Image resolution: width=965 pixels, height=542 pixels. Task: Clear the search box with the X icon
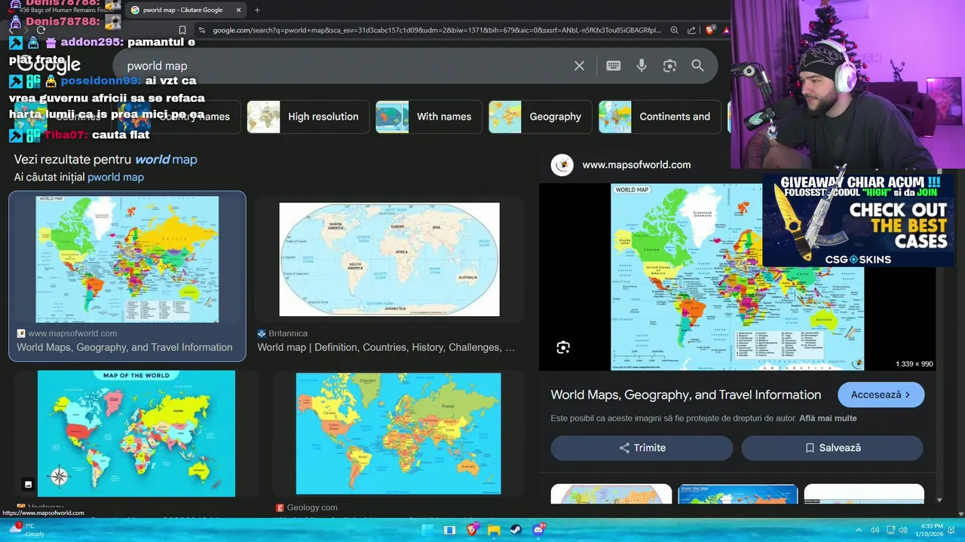[x=579, y=65]
